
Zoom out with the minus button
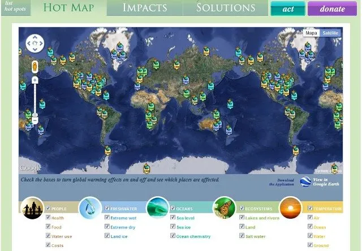coord(35,120)
